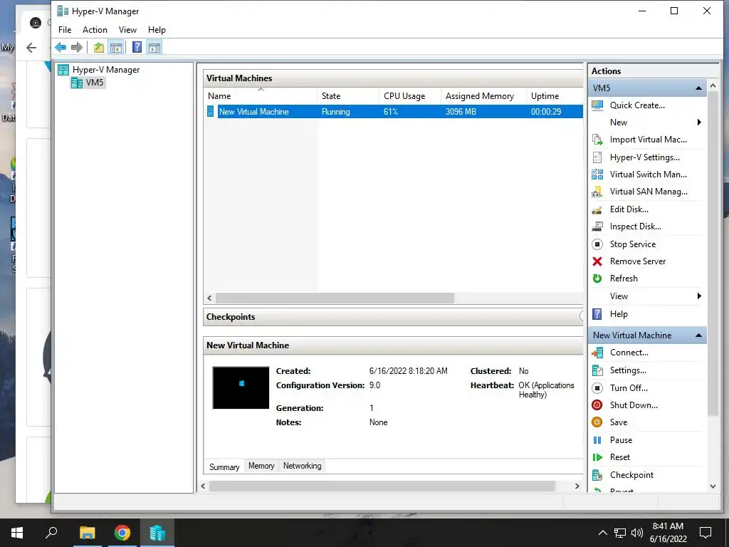Click Hyper-V Manager taskbar icon
Image resolution: width=729 pixels, height=547 pixels.
pyautogui.click(x=157, y=533)
